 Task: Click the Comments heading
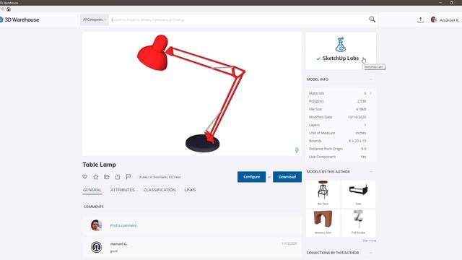pyautogui.click(x=94, y=207)
